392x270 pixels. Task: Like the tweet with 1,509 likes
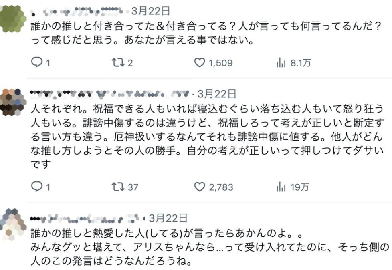(x=200, y=63)
